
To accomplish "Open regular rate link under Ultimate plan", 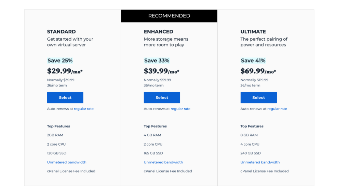I will 277,109.
